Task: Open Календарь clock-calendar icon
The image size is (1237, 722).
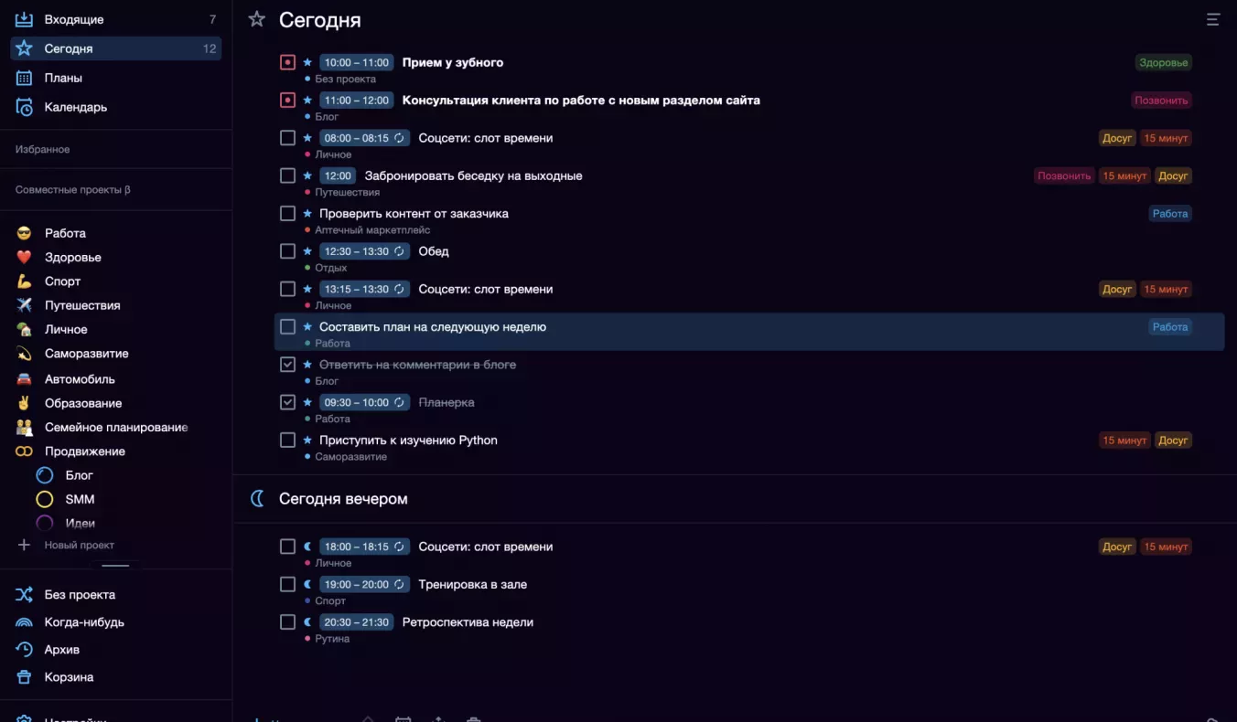Action: tap(24, 107)
